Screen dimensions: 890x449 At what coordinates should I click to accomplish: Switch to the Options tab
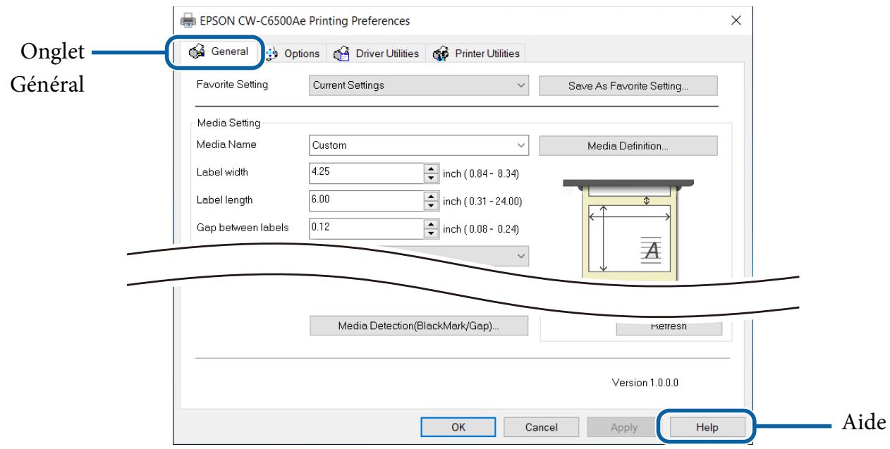[x=295, y=54]
